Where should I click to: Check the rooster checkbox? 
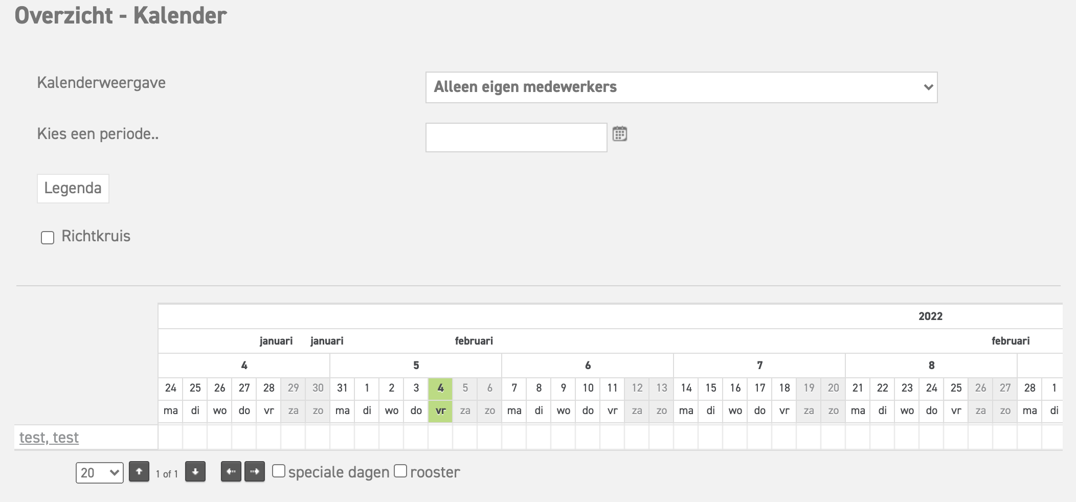pos(400,471)
